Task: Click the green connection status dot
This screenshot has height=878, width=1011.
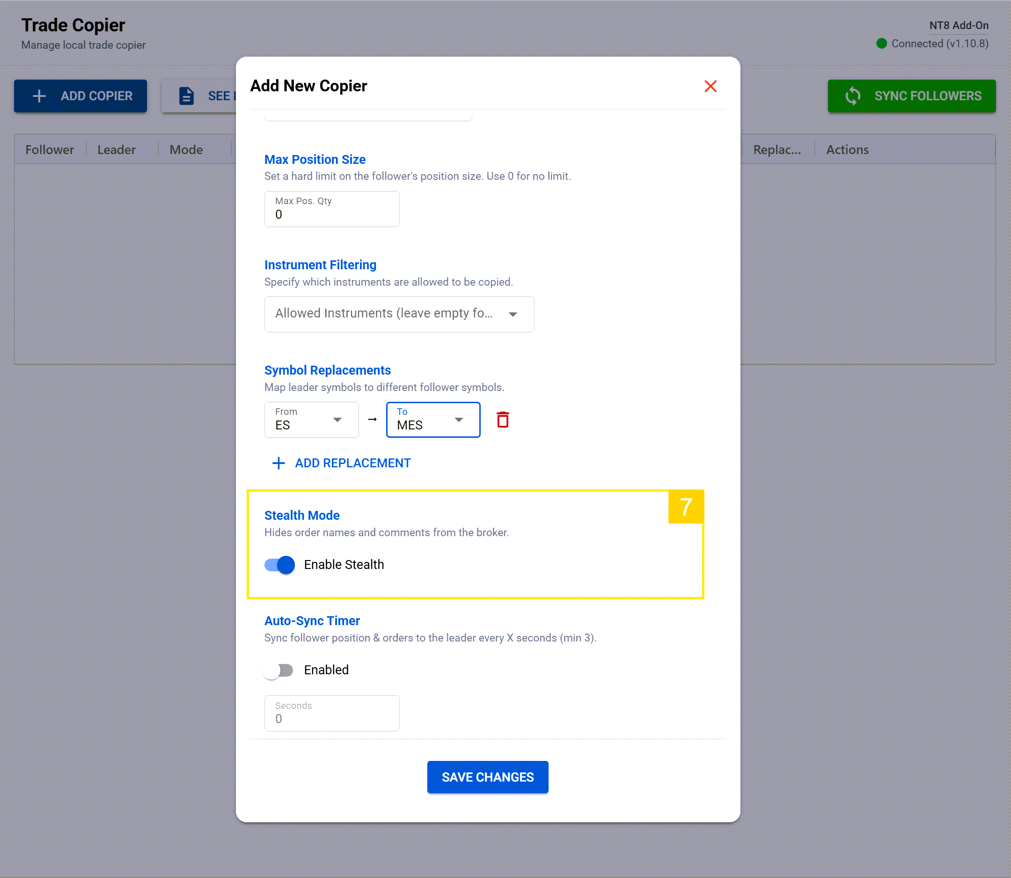Action: click(x=881, y=44)
